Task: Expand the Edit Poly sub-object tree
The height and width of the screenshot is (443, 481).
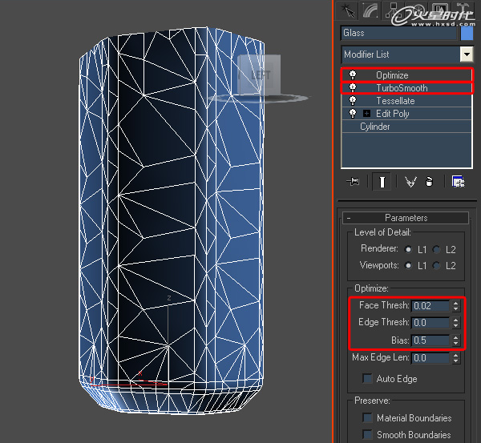Action: pos(366,114)
